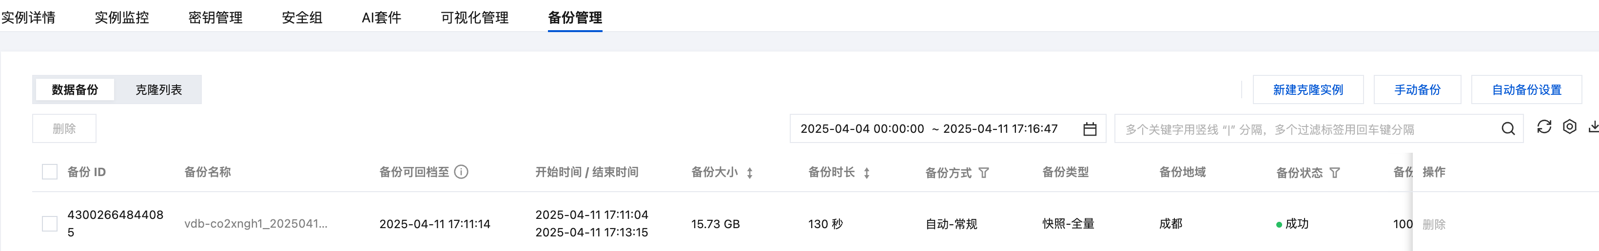Select all backups with header checkbox
The width and height of the screenshot is (1599, 251).
50,172
